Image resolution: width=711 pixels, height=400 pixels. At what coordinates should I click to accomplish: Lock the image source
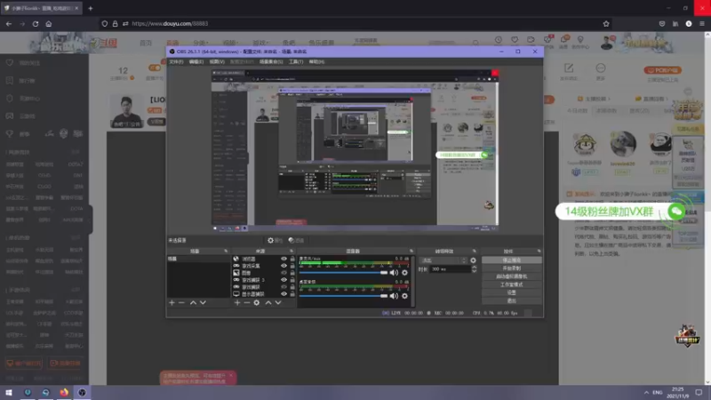292,273
